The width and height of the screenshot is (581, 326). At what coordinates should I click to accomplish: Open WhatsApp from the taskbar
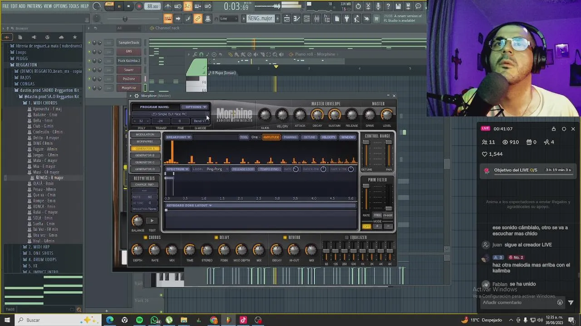point(154,320)
